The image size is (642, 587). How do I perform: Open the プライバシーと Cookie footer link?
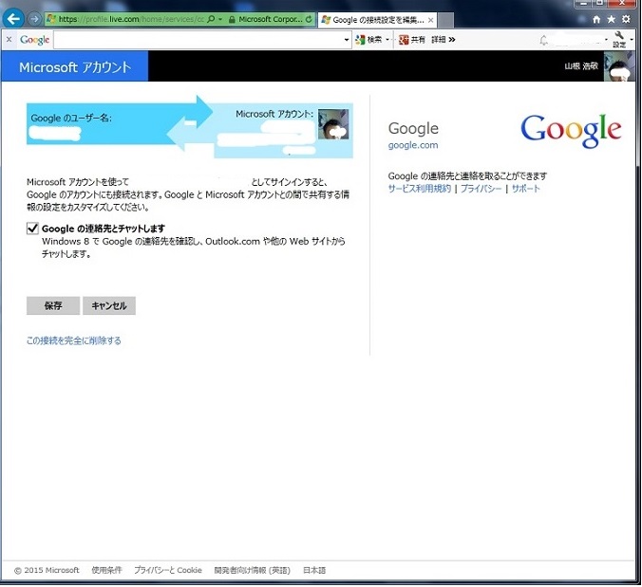point(168,570)
